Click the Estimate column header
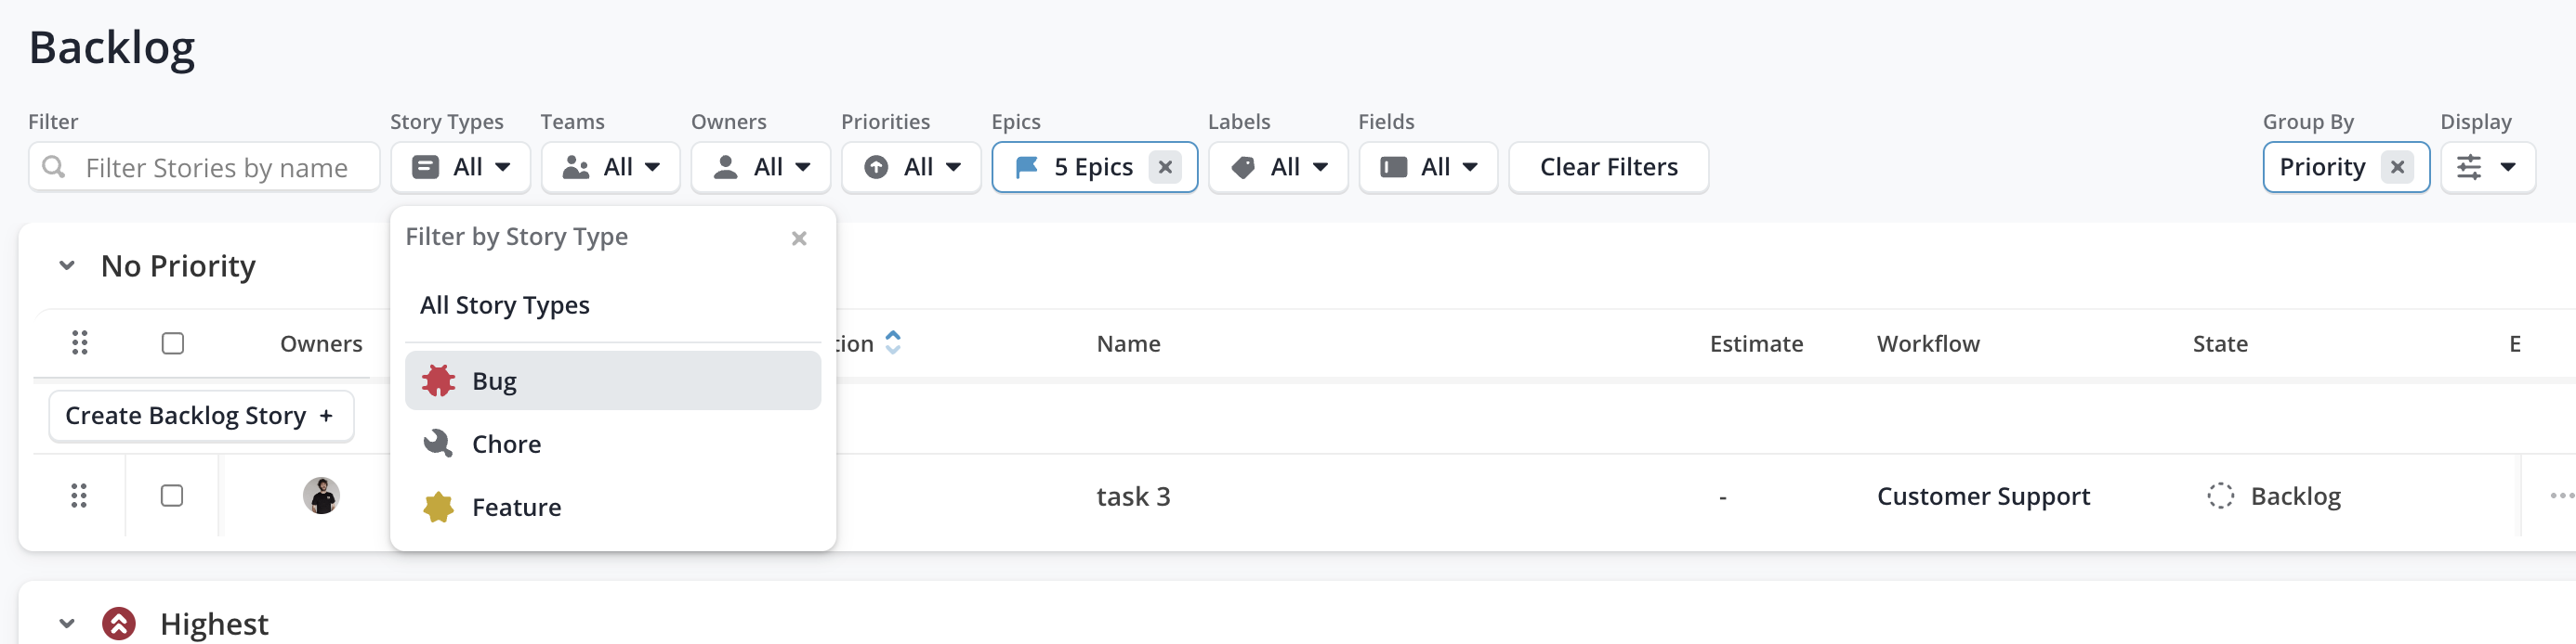 pos(1756,343)
